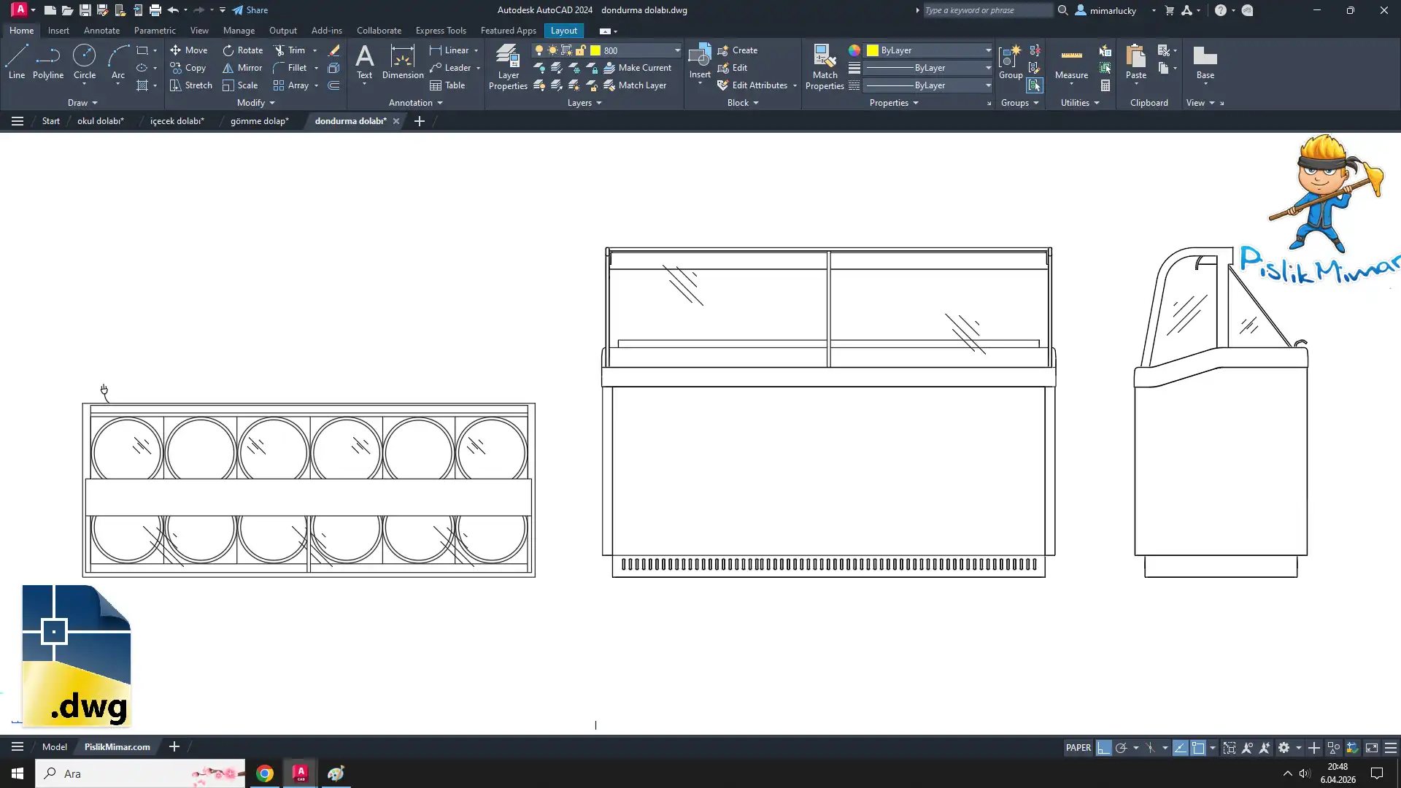Click the Mirror tool
The image size is (1401, 788).
tap(242, 68)
